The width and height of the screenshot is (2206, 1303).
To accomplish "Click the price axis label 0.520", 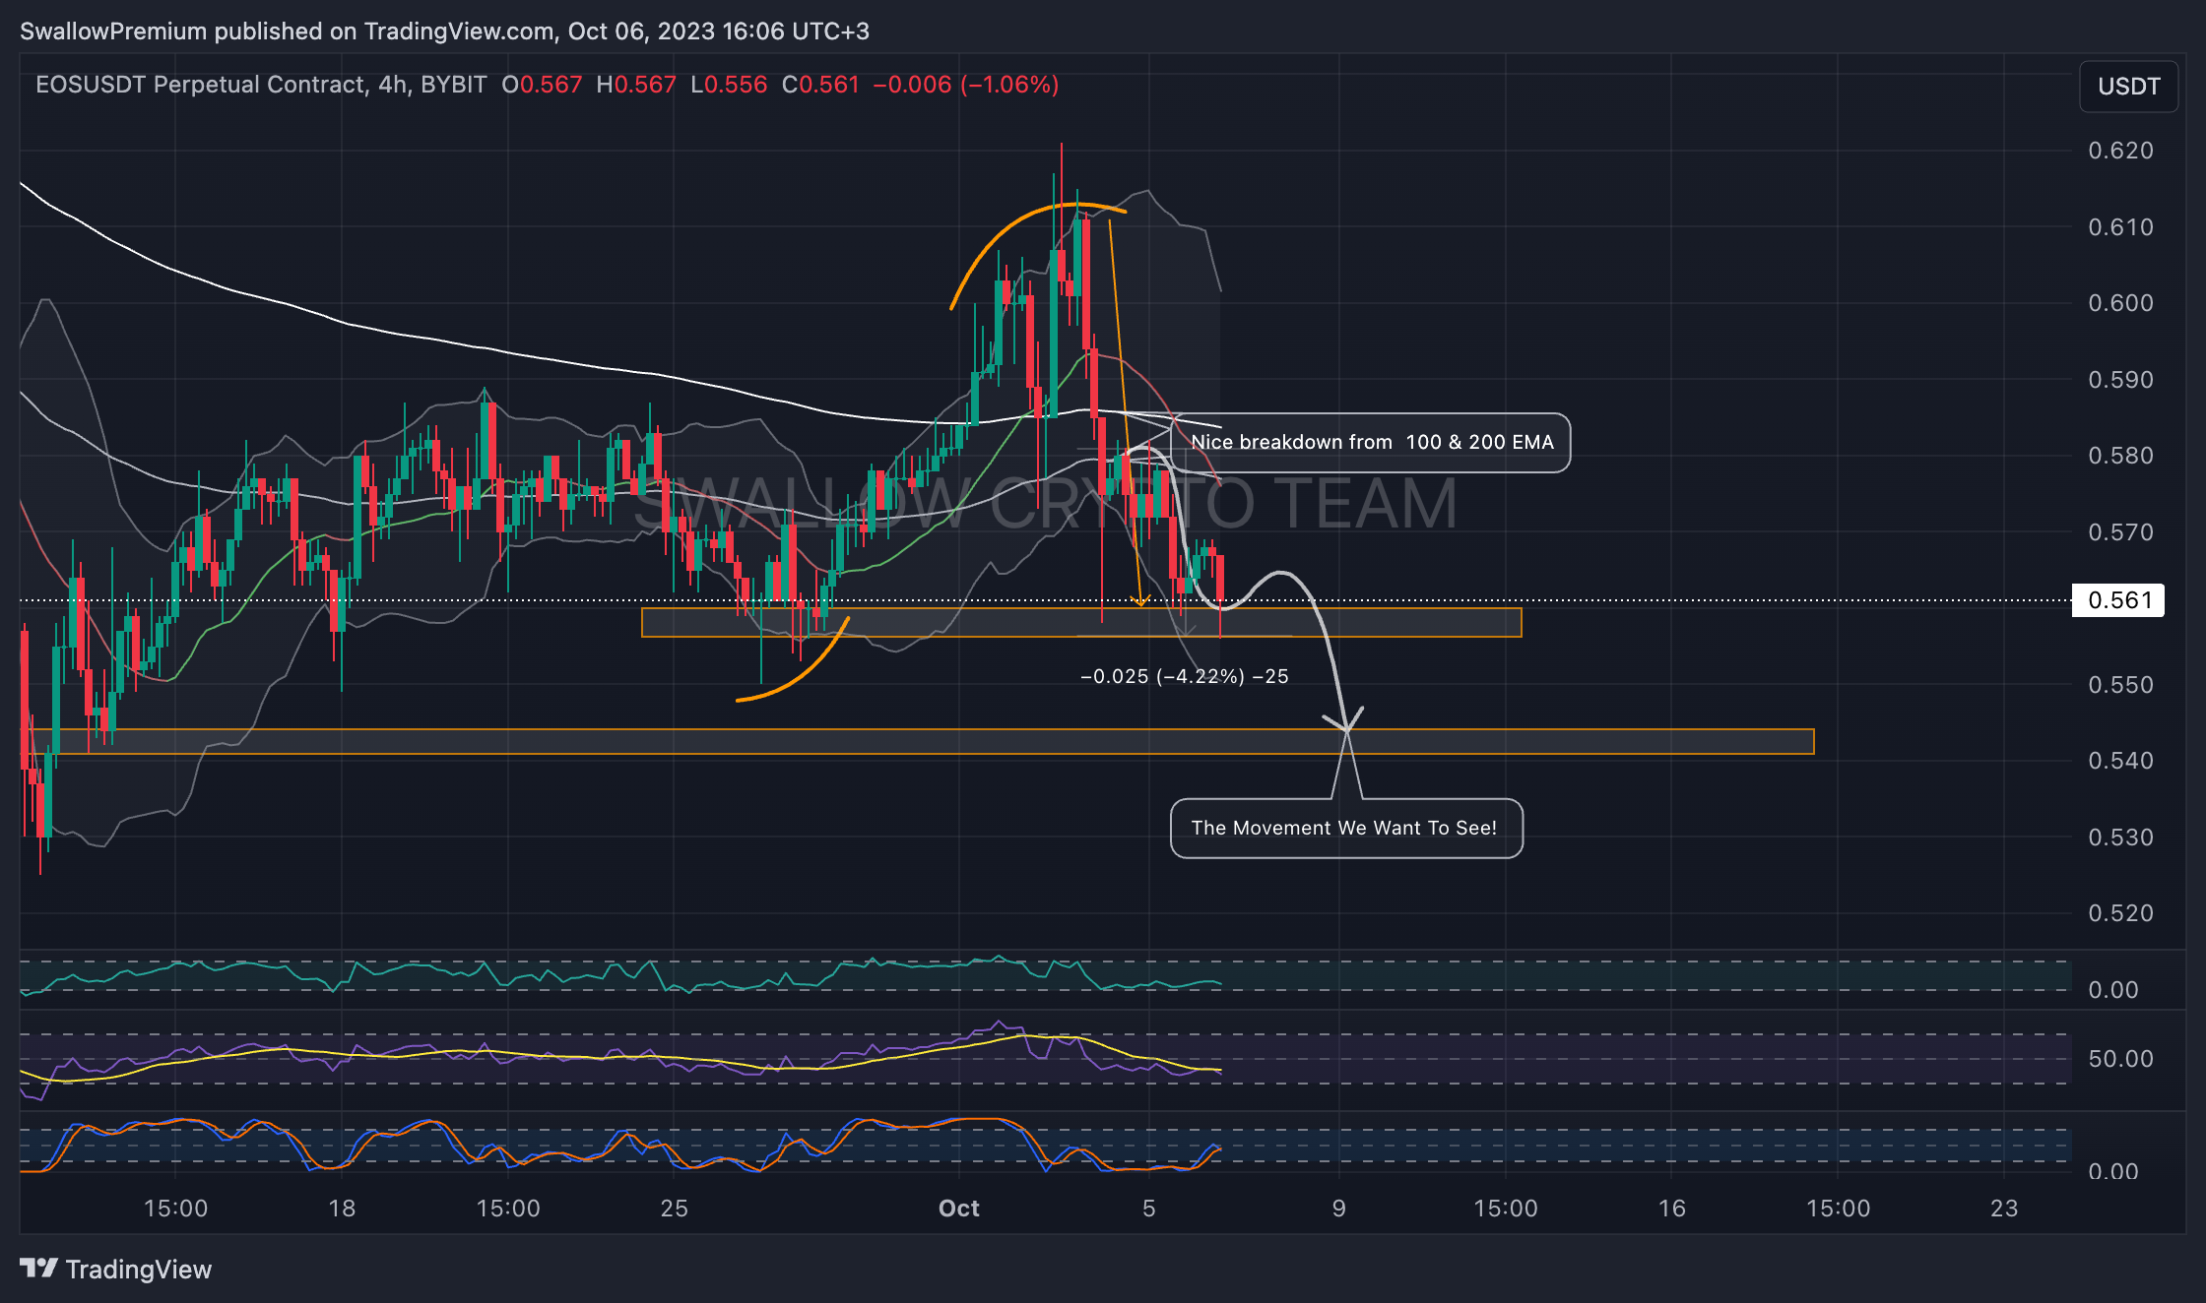I will coord(2120,913).
